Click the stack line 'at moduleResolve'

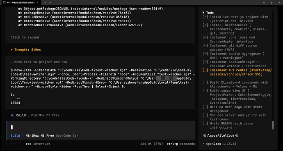(x=73, y=17)
